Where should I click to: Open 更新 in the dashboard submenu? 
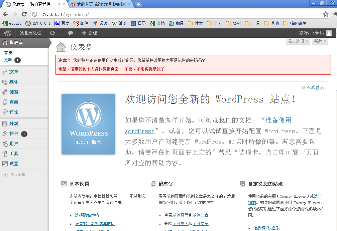[x=8, y=60]
